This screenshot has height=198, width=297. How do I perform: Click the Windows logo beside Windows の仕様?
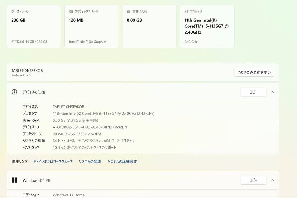coord(14,180)
